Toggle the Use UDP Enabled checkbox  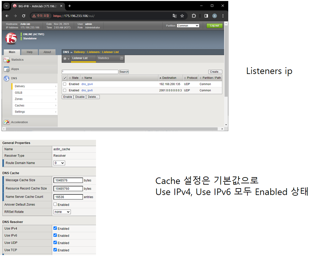(55, 242)
